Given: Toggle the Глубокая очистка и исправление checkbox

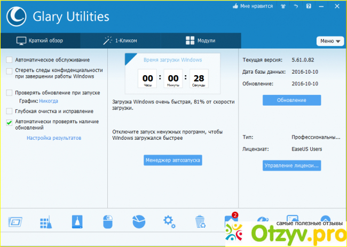Looking at the screenshot, I should tap(9, 111).
